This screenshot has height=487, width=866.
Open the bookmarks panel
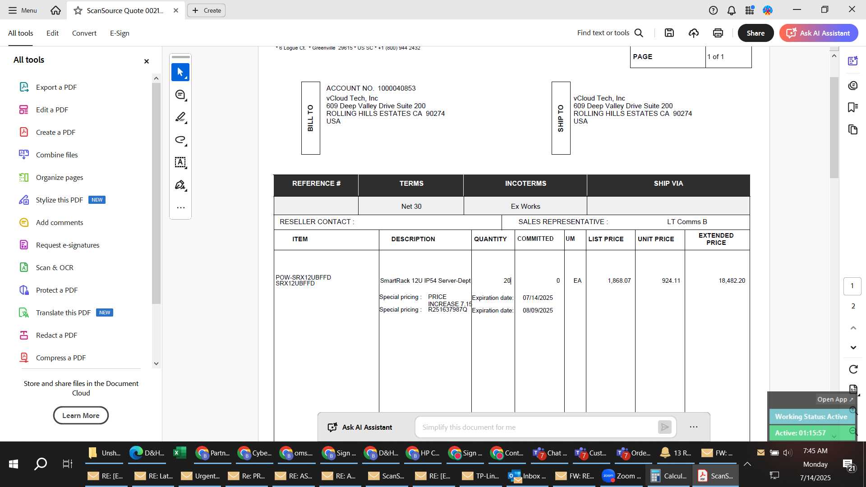coord(852,107)
